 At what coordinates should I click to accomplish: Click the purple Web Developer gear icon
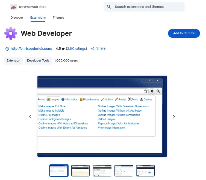pos(11,33)
